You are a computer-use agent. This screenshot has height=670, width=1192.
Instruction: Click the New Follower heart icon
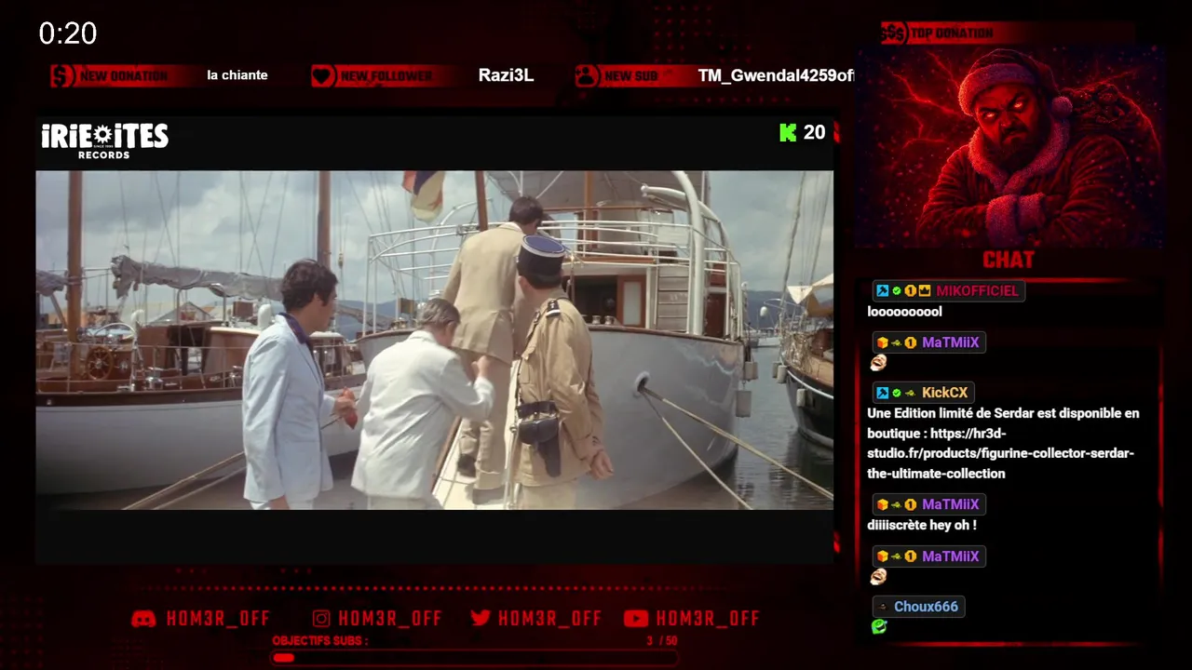point(322,75)
